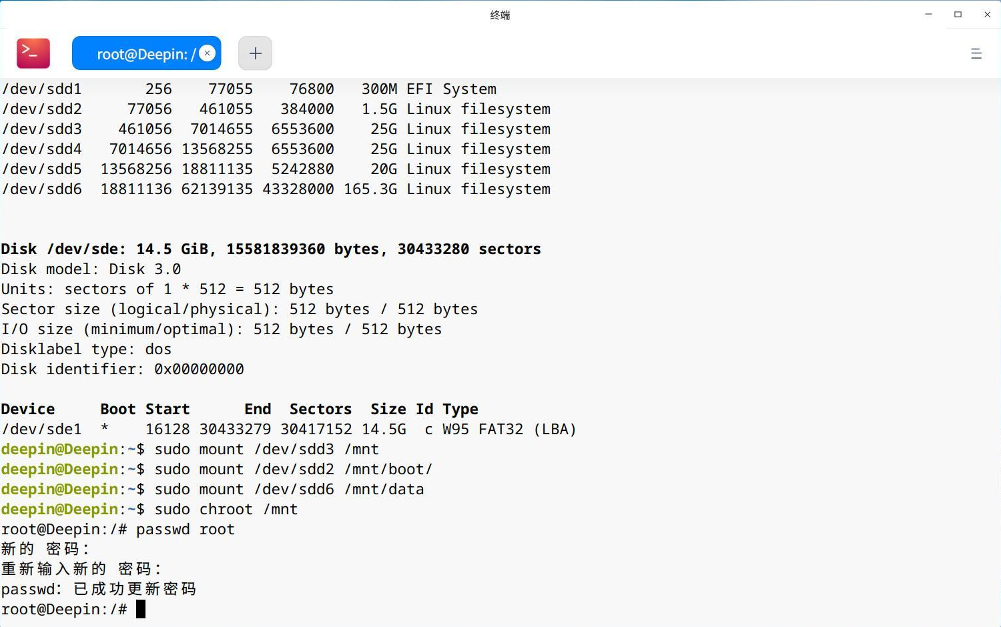Click the 'Sector size (logical/physical)' line
Viewport: 1001px width, 627px height.
[x=240, y=309]
